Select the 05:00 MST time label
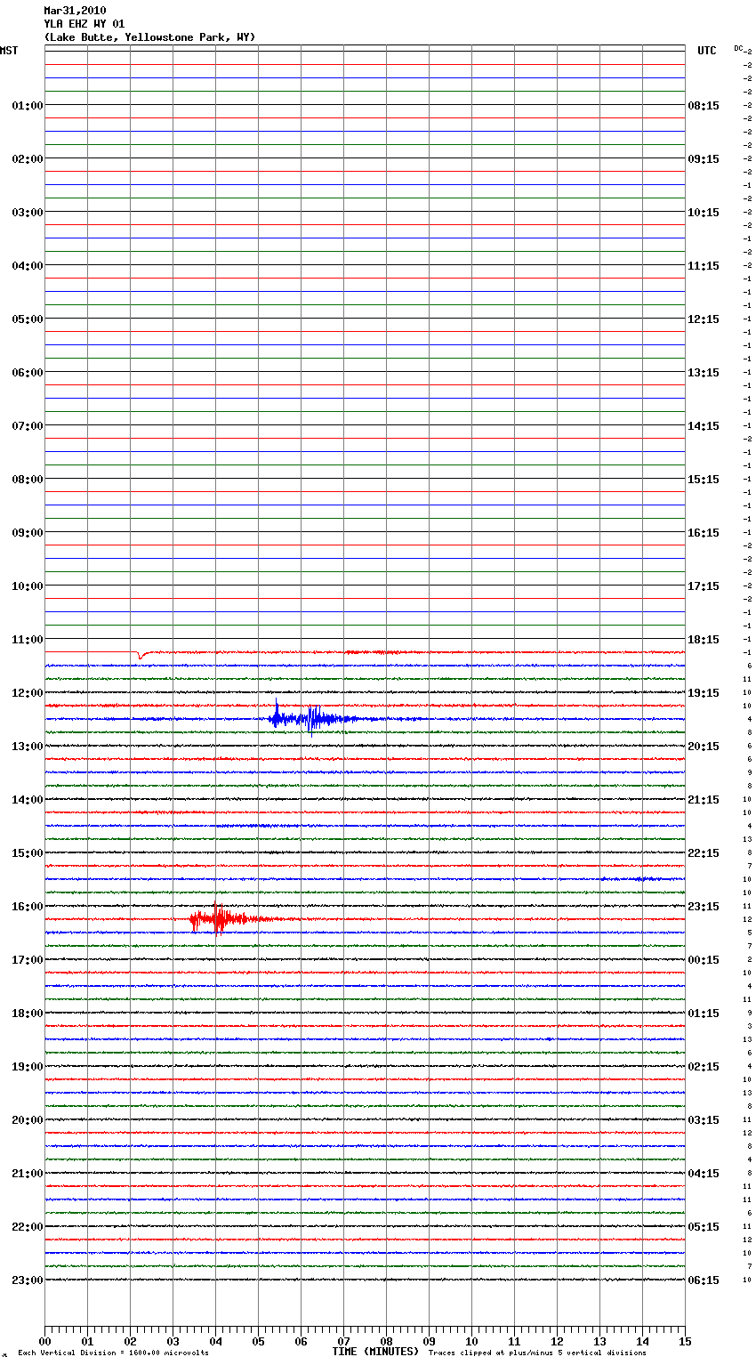Image resolution: width=756 pixels, height=1365 pixels. coord(28,319)
